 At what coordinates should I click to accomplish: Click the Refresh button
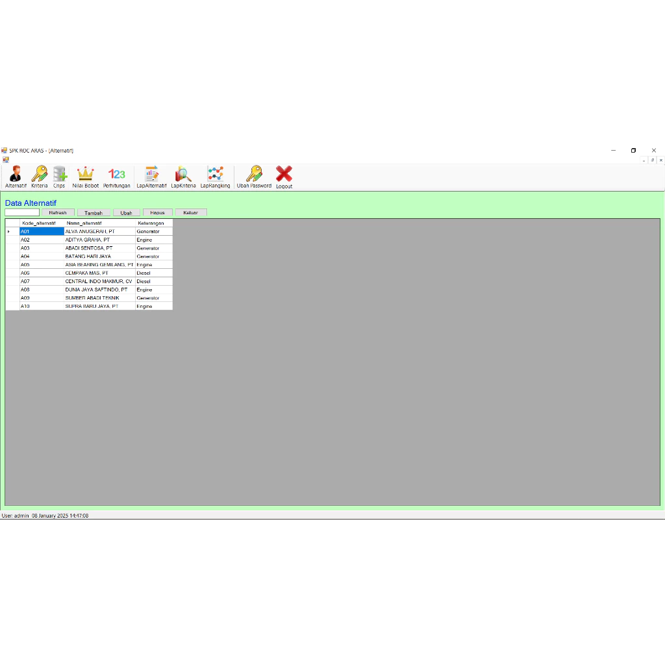tap(58, 212)
